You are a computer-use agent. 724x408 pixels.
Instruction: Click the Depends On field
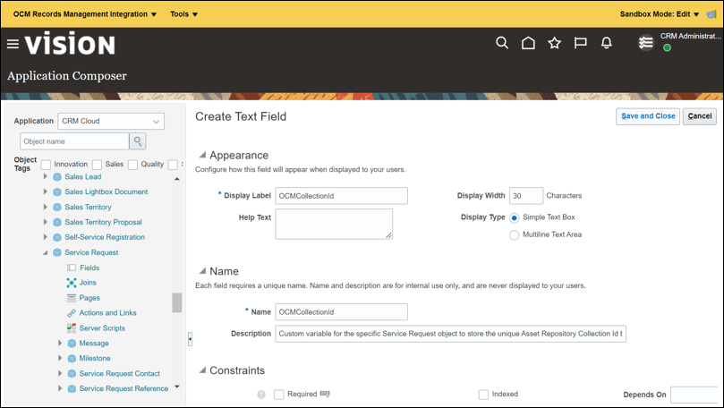[694, 395]
